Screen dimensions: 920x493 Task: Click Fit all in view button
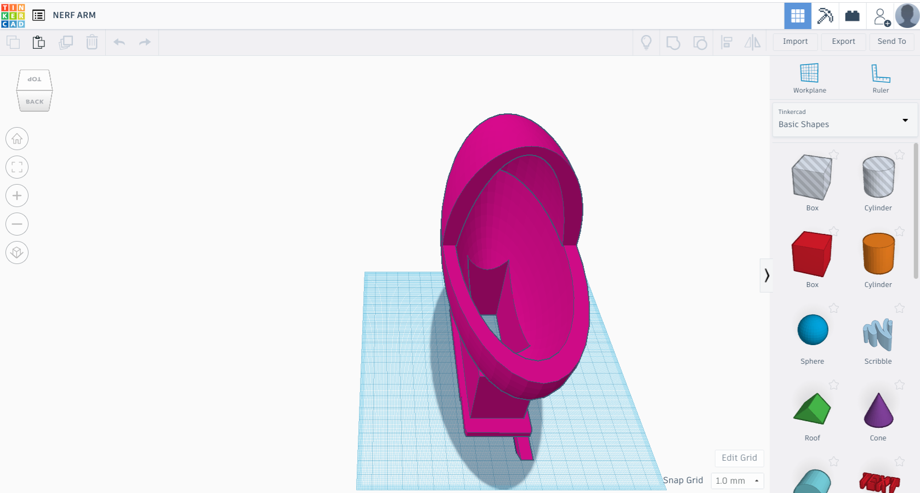pyautogui.click(x=17, y=167)
